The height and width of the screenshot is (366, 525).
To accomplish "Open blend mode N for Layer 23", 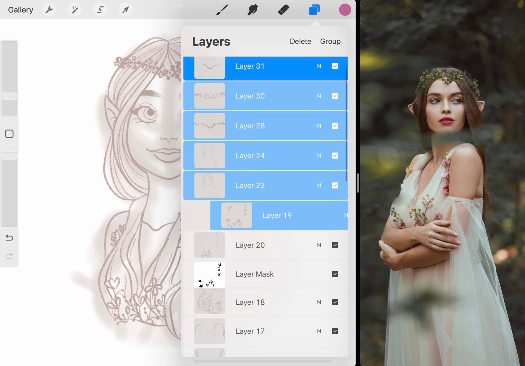I will pyautogui.click(x=319, y=185).
